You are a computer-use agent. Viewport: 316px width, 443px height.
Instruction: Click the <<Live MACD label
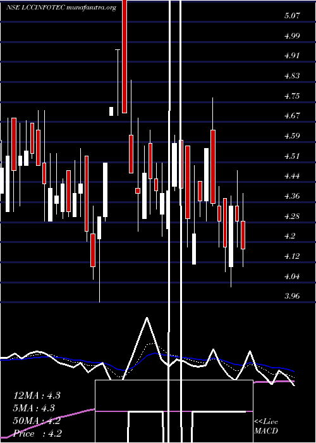pyautogui.click(x=266, y=426)
